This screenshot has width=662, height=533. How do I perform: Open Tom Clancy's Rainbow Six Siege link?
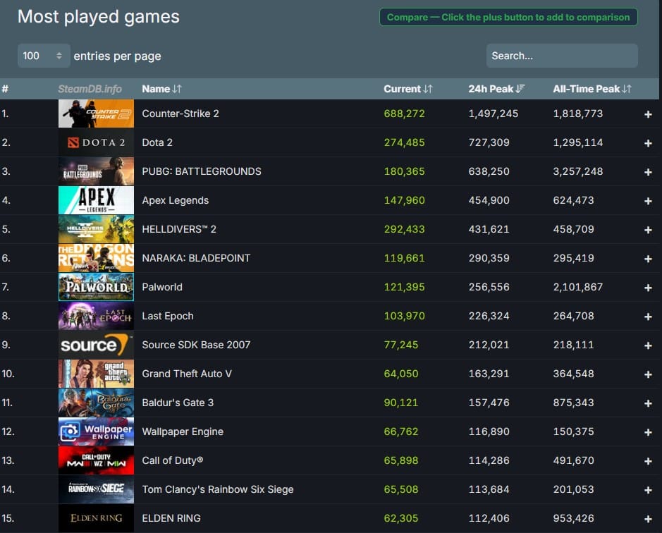pos(218,489)
